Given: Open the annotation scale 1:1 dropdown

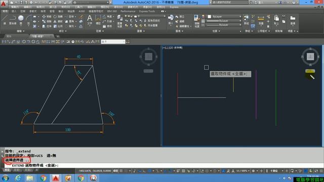Looking at the screenshot, I should point(243,171).
